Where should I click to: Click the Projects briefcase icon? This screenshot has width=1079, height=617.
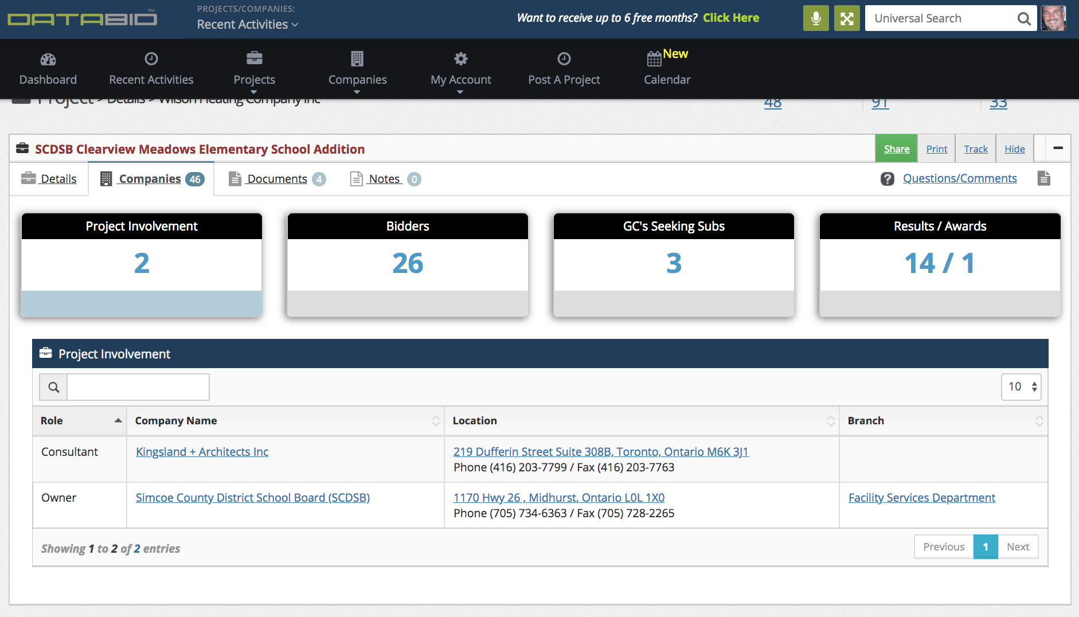coord(255,58)
